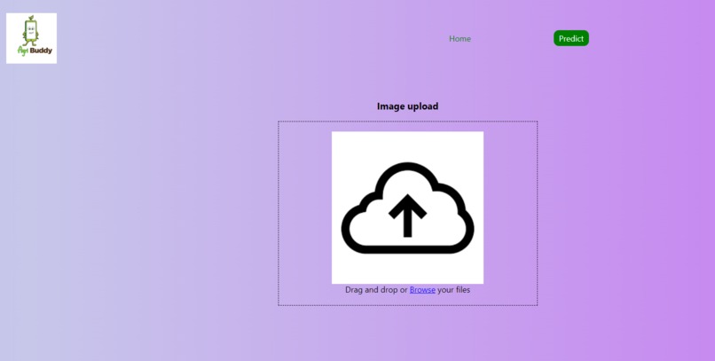Click the 'Drag and drop or' text

tap(376, 290)
